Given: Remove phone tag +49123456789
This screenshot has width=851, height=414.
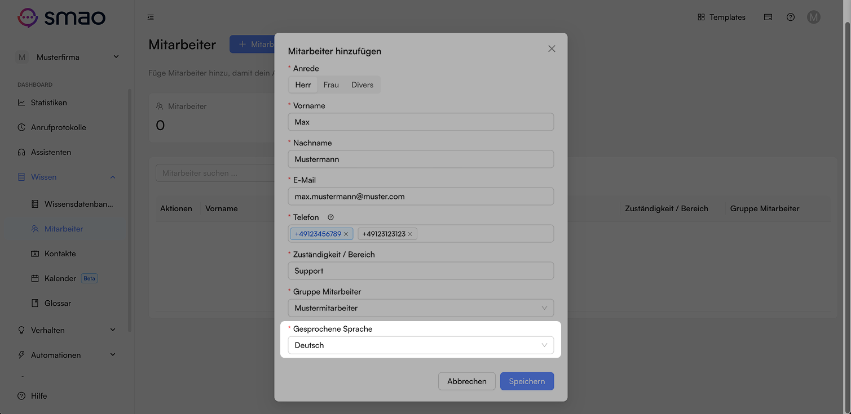Looking at the screenshot, I should click(346, 234).
